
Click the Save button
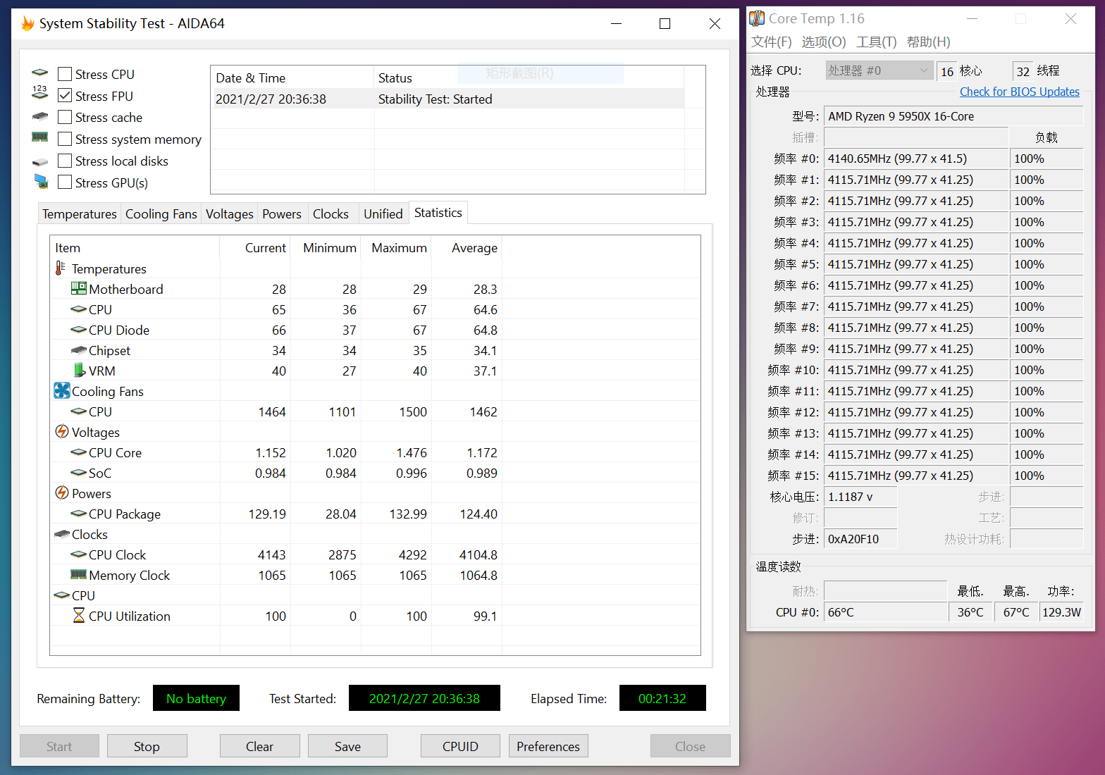pos(347,746)
